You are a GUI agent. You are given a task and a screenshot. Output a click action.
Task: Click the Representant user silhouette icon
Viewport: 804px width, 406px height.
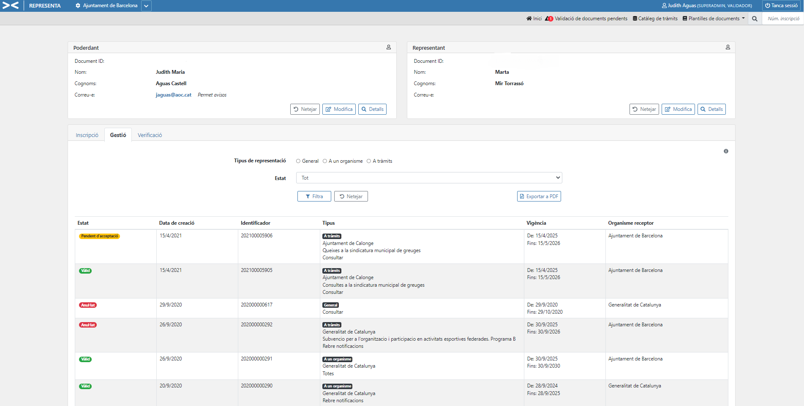[728, 47]
